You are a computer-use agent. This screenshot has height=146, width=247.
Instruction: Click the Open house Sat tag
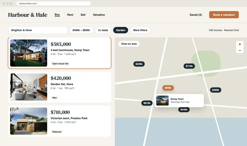tap(60, 64)
